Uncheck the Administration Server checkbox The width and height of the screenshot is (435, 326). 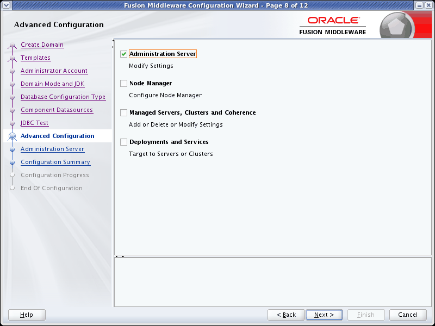[124, 54]
